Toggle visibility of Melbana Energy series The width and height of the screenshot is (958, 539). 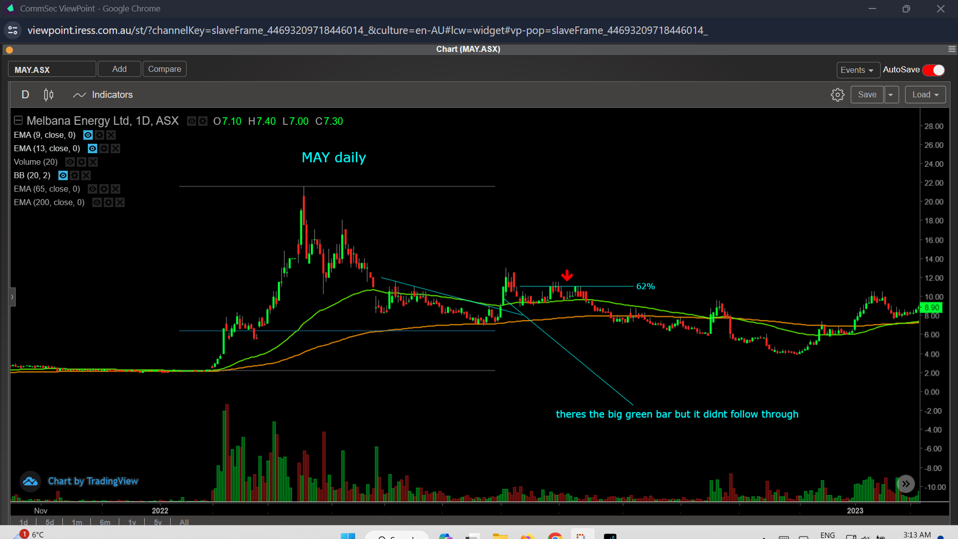191,121
